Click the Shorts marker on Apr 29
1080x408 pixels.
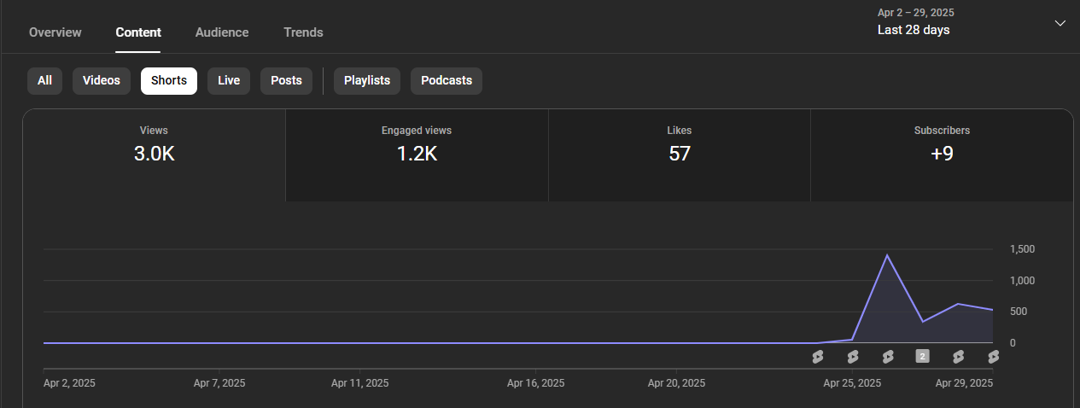[993, 357]
